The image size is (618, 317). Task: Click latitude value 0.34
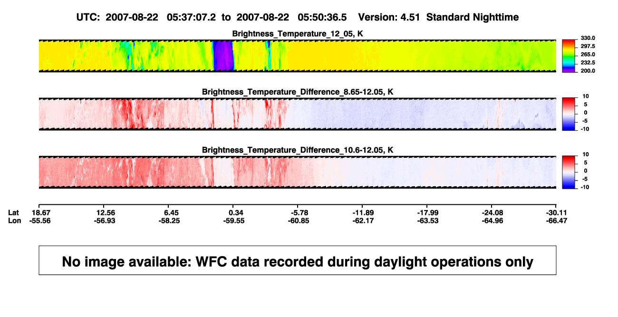pyautogui.click(x=236, y=212)
